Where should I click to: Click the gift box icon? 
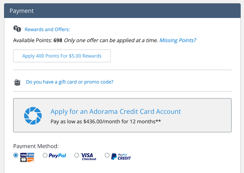(17, 82)
